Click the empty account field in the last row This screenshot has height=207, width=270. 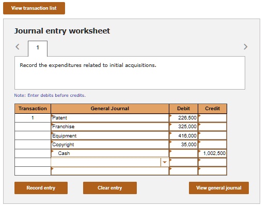click(x=110, y=171)
